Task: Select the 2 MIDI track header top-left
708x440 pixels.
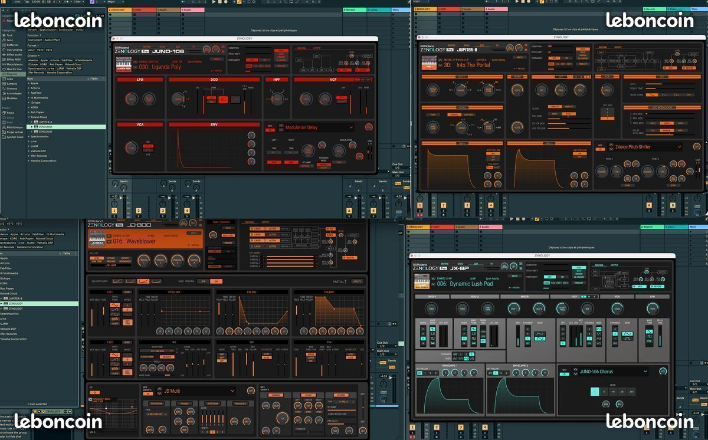Action: click(x=145, y=10)
